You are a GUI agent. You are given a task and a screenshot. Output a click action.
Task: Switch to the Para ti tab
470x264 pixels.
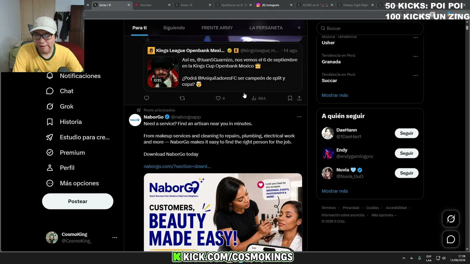[x=140, y=28]
